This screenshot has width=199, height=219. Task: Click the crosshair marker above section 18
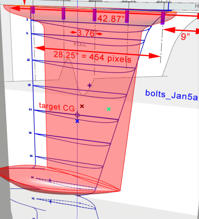(90, 85)
